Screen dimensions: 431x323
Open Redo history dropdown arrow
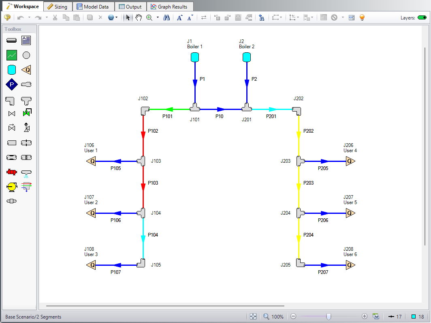point(47,17)
